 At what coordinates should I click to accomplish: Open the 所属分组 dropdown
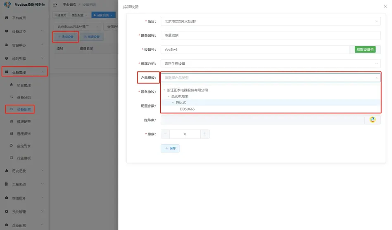coord(270,63)
